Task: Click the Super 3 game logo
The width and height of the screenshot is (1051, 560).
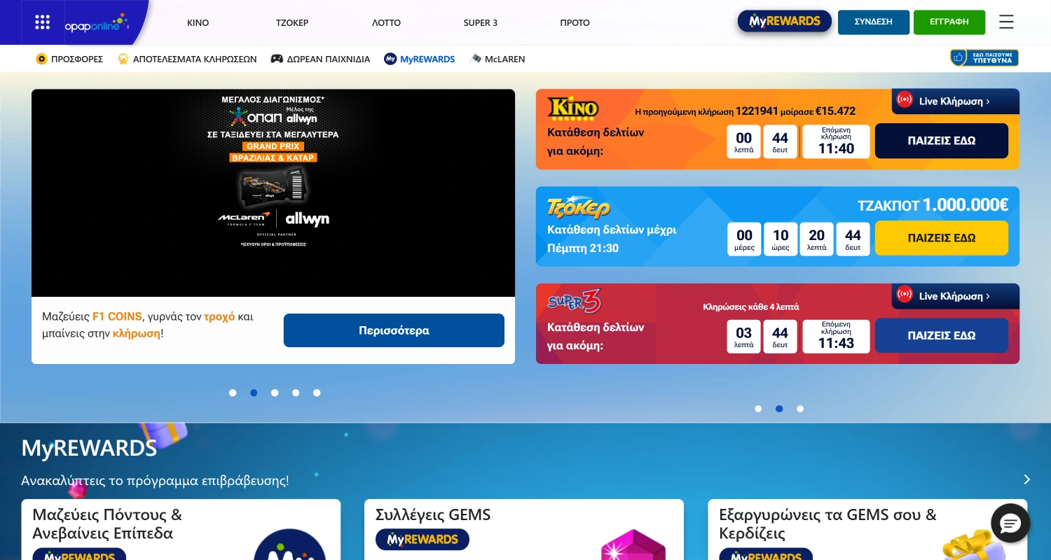Action: click(x=574, y=302)
